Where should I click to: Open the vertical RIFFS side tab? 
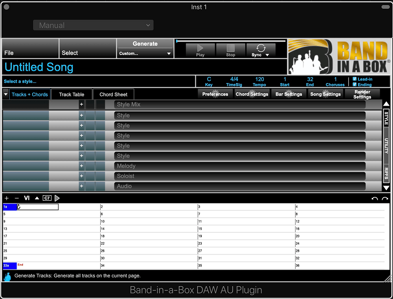[386, 173]
